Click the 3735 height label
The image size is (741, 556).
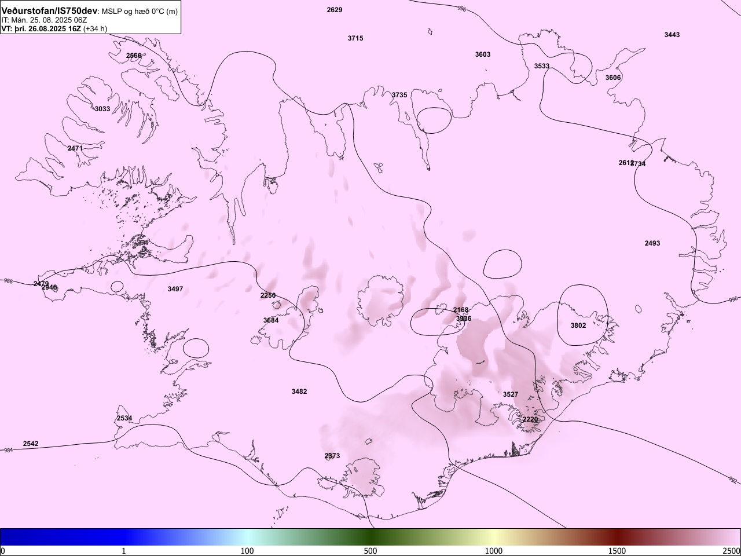click(399, 95)
